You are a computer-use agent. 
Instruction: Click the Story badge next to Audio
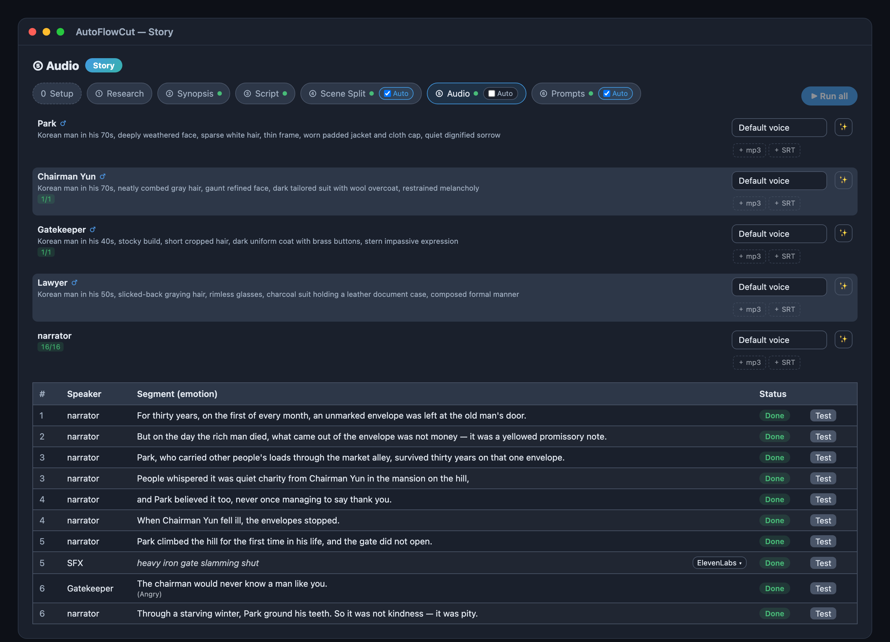point(104,65)
